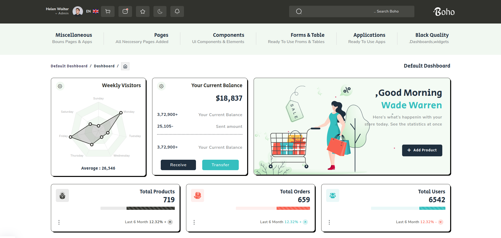Focus the Search Boho field
This screenshot has height=238, width=501.
click(x=351, y=11)
